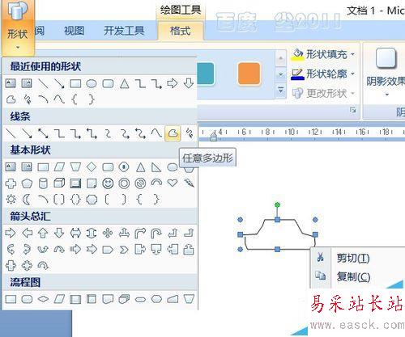Select the bevel shape in 基本形状
Screen dimensions: 405x337
(75, 183)
